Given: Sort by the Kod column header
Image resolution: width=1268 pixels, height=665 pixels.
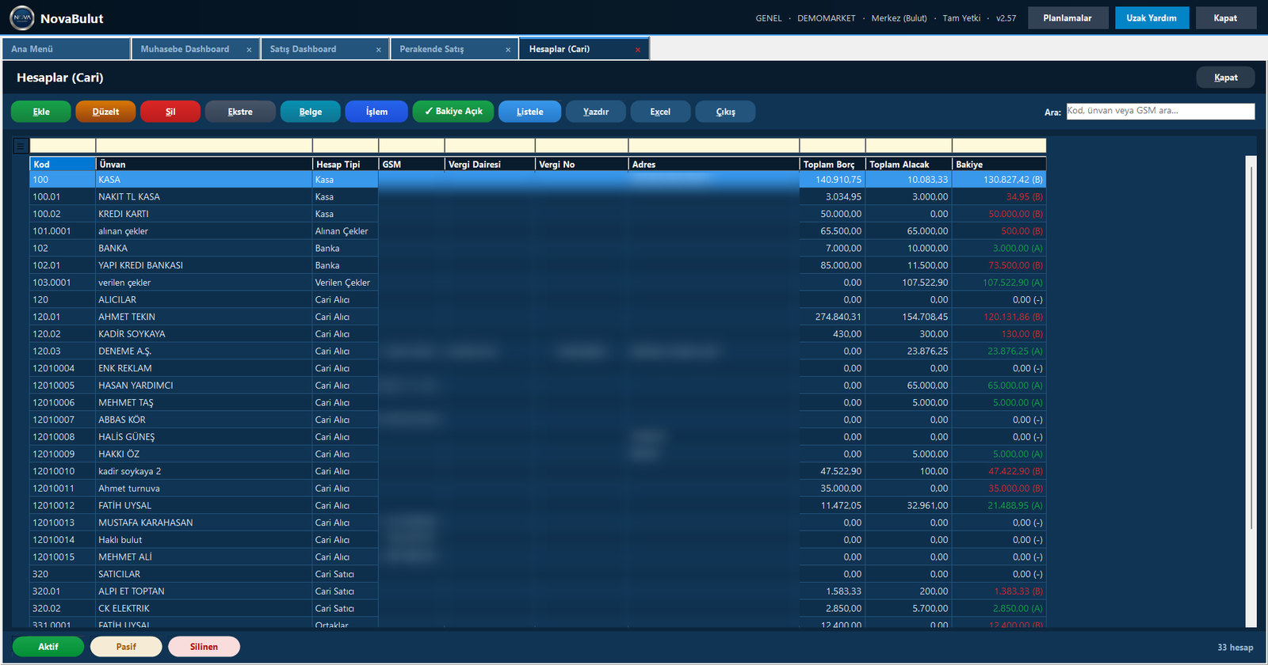Looking at the screenshot, I should point(63,165).
